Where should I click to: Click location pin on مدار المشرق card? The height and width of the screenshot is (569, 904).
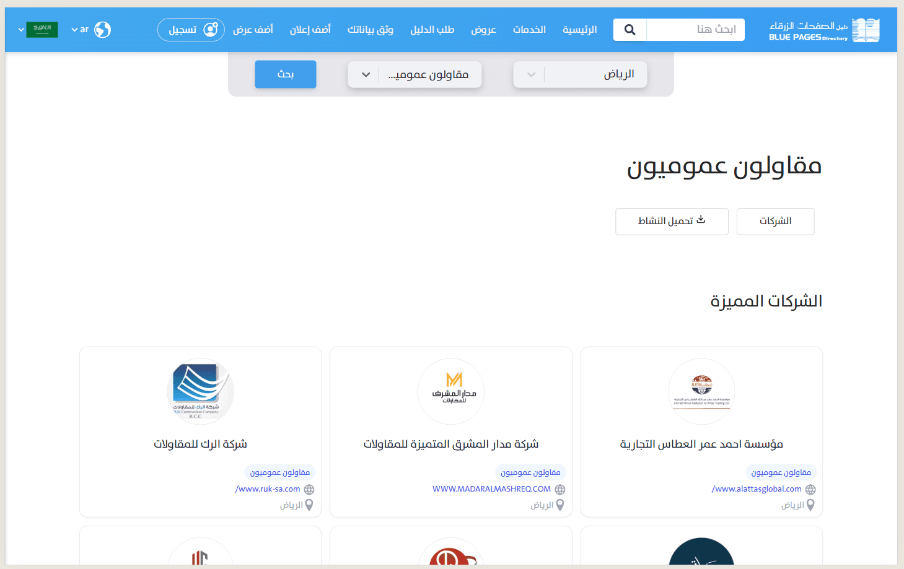[x=560, y=505]
